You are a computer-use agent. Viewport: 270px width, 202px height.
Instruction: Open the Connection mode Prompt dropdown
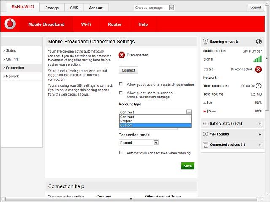156,143
